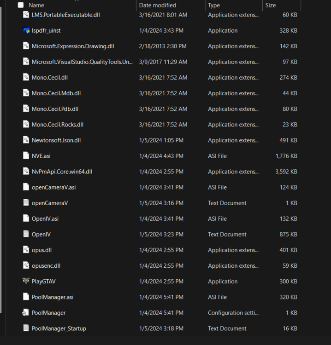Click the 300 KB size of PlayGTAV

tap(288, 282)
